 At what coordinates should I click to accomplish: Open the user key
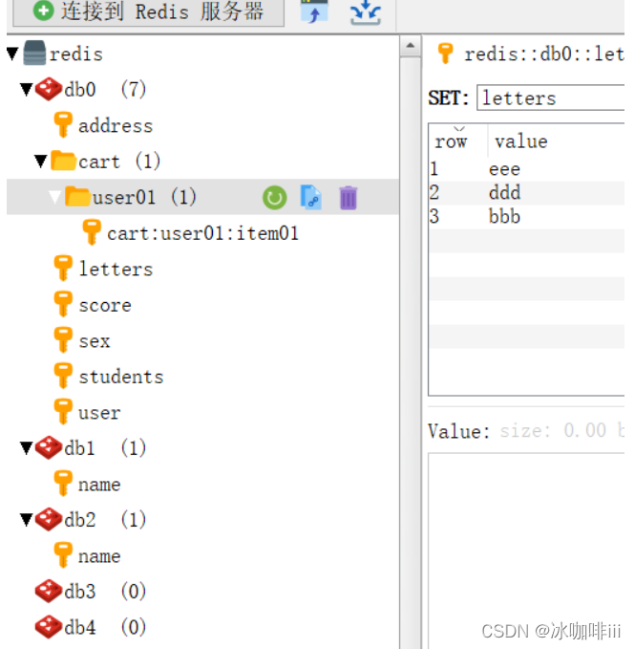coord(99,413)
